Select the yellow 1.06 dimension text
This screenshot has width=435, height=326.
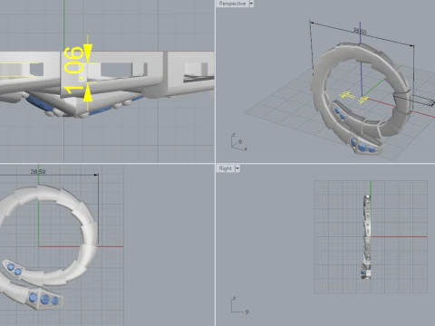click(x=74, y=70)
